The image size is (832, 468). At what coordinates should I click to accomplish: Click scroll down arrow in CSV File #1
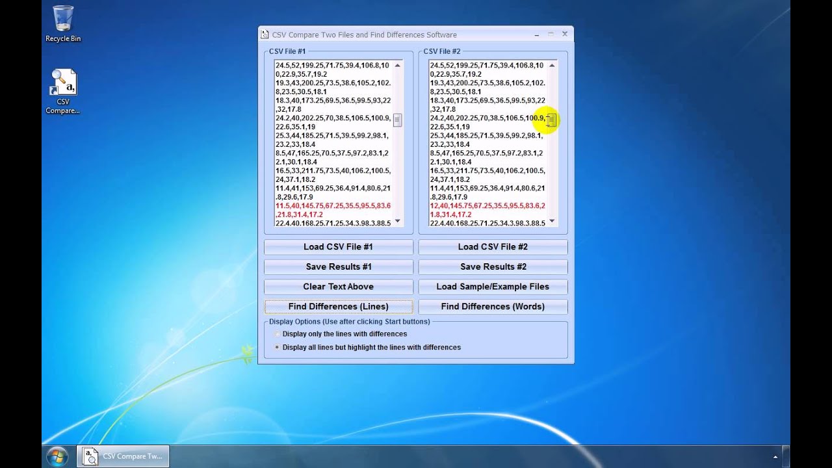[x=397, y=221]
